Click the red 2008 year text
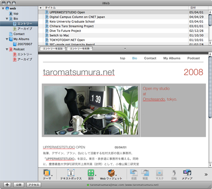The image size is (212, 189). coord(194,72)
